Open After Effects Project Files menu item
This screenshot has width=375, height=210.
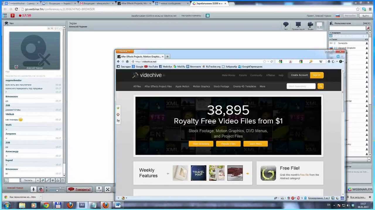pyautogui.click(x=158, y=86)
